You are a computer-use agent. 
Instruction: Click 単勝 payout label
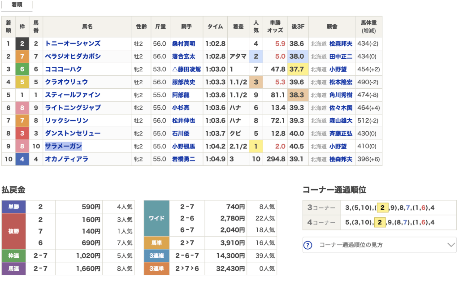point(13,207)
